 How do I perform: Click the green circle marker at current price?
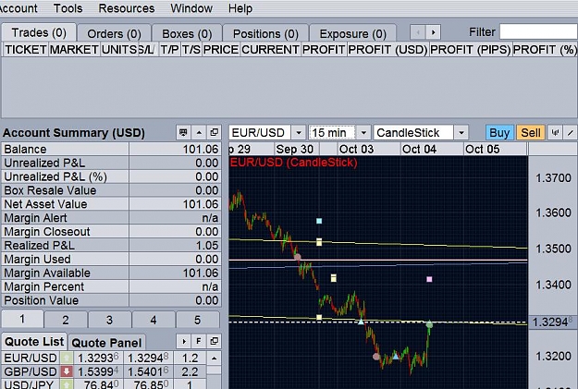pos(429,324)
